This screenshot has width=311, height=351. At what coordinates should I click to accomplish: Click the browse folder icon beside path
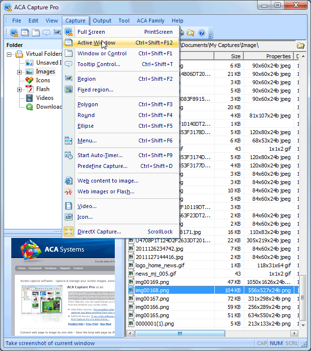pyautogui.click(x=300, y=45)
